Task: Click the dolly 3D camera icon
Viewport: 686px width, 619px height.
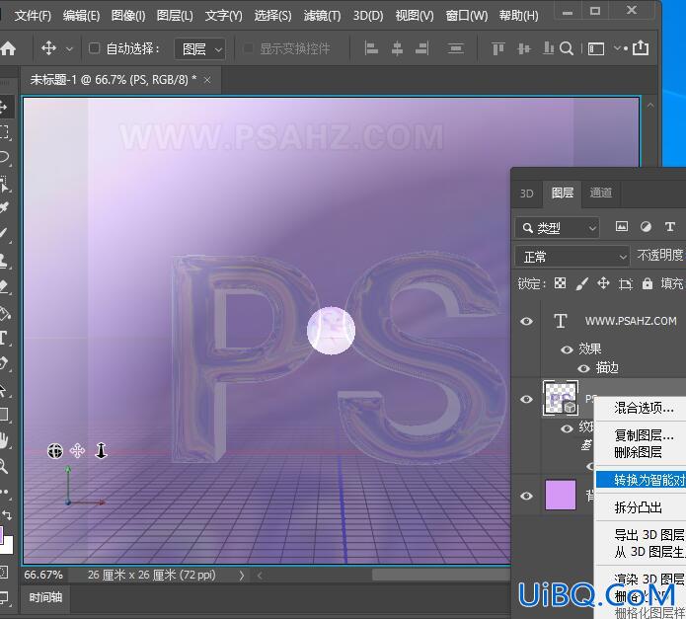Action: coord(101,450)
